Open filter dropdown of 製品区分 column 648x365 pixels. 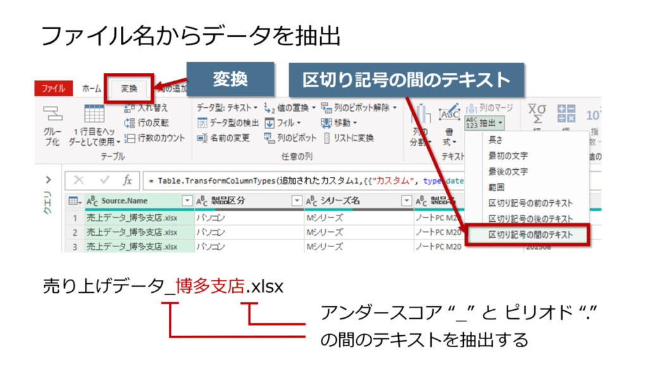[x=296, y=201]
